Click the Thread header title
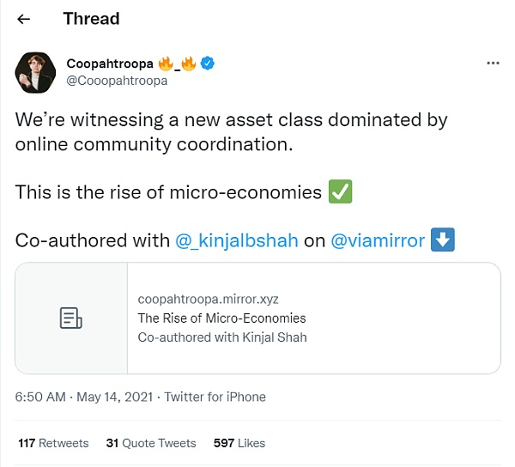Viewport: 515px width, 467px height. coord(91,19)
